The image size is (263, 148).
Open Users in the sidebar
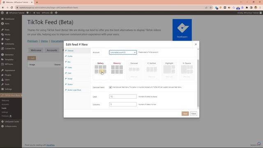click(x=7, y=80)
